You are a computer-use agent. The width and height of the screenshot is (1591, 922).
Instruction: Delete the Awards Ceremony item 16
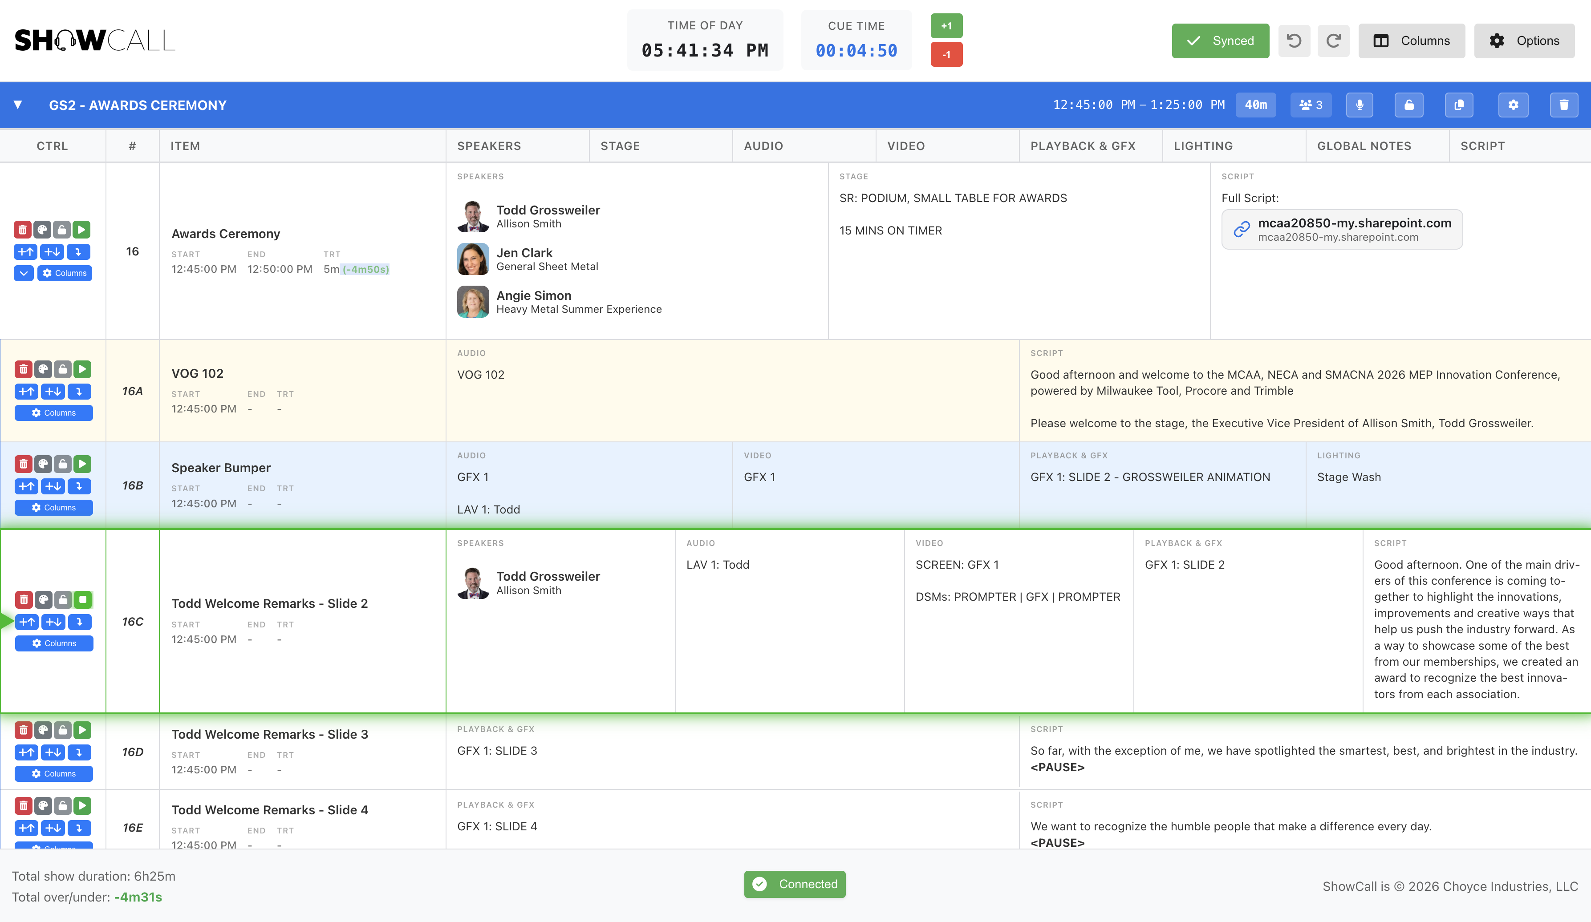tap(23, 229)
